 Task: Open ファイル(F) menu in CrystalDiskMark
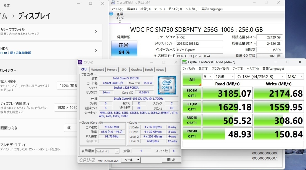tap(188, 69)
